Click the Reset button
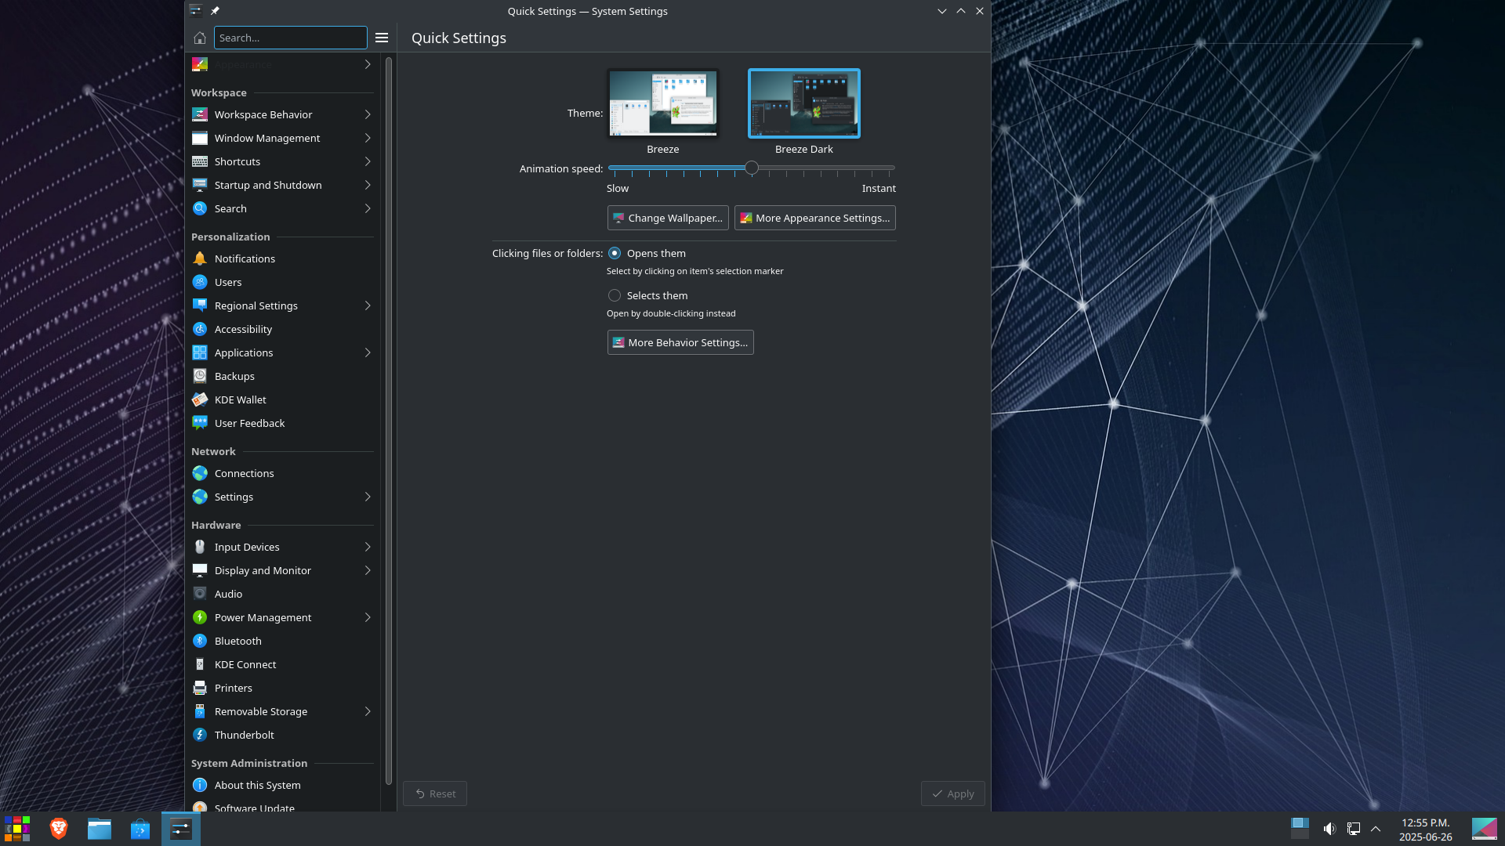1505x846 pixels. pos(435,794)
